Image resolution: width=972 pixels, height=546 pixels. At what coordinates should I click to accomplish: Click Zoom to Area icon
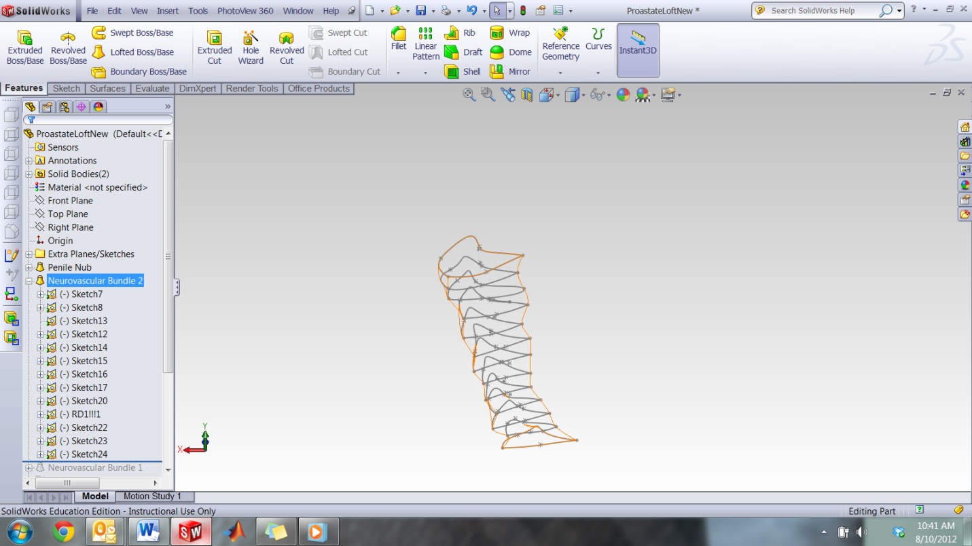tap(488, 95)
